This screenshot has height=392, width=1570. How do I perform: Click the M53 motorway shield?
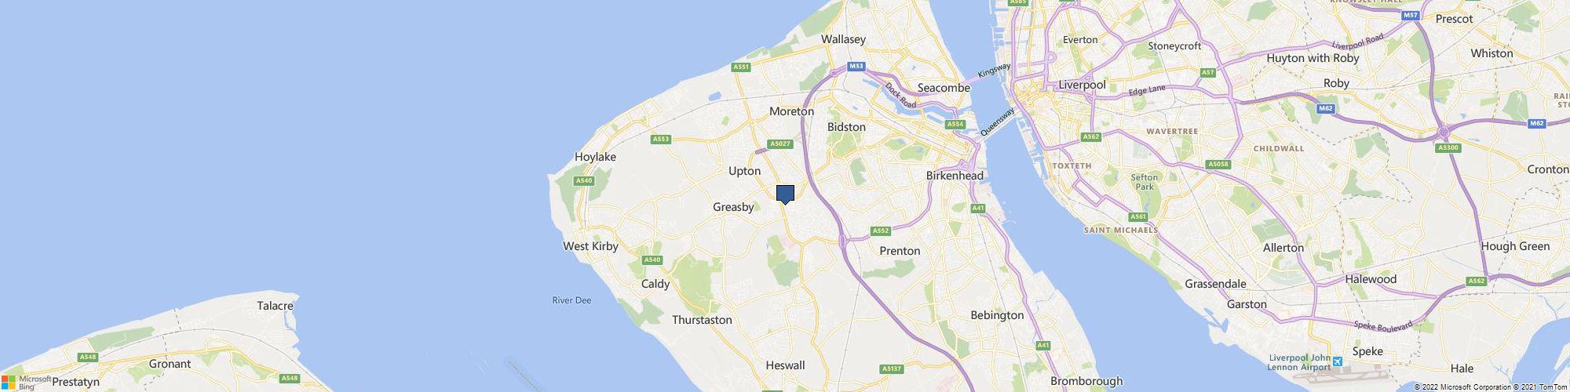[x=856, y=67]
